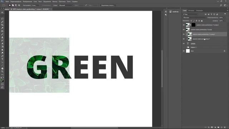Open the Edit Toolbar three-dots button

click(x=2, y=75)
